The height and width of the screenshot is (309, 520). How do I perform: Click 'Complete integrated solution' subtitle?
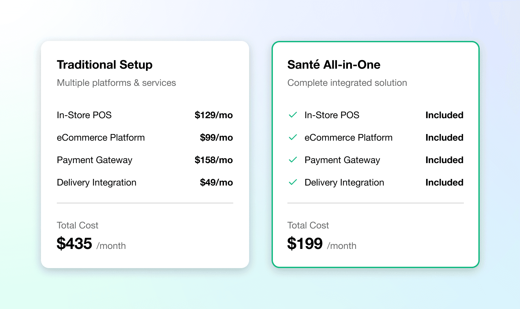click(x=347, y=83)
